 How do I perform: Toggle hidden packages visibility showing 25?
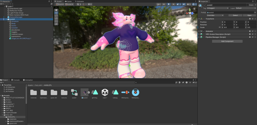click(x=195, y=82)
